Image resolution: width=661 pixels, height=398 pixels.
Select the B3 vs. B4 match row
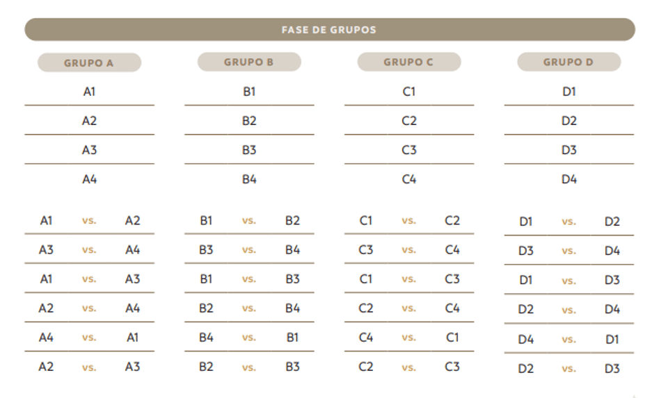pos(249,250)
